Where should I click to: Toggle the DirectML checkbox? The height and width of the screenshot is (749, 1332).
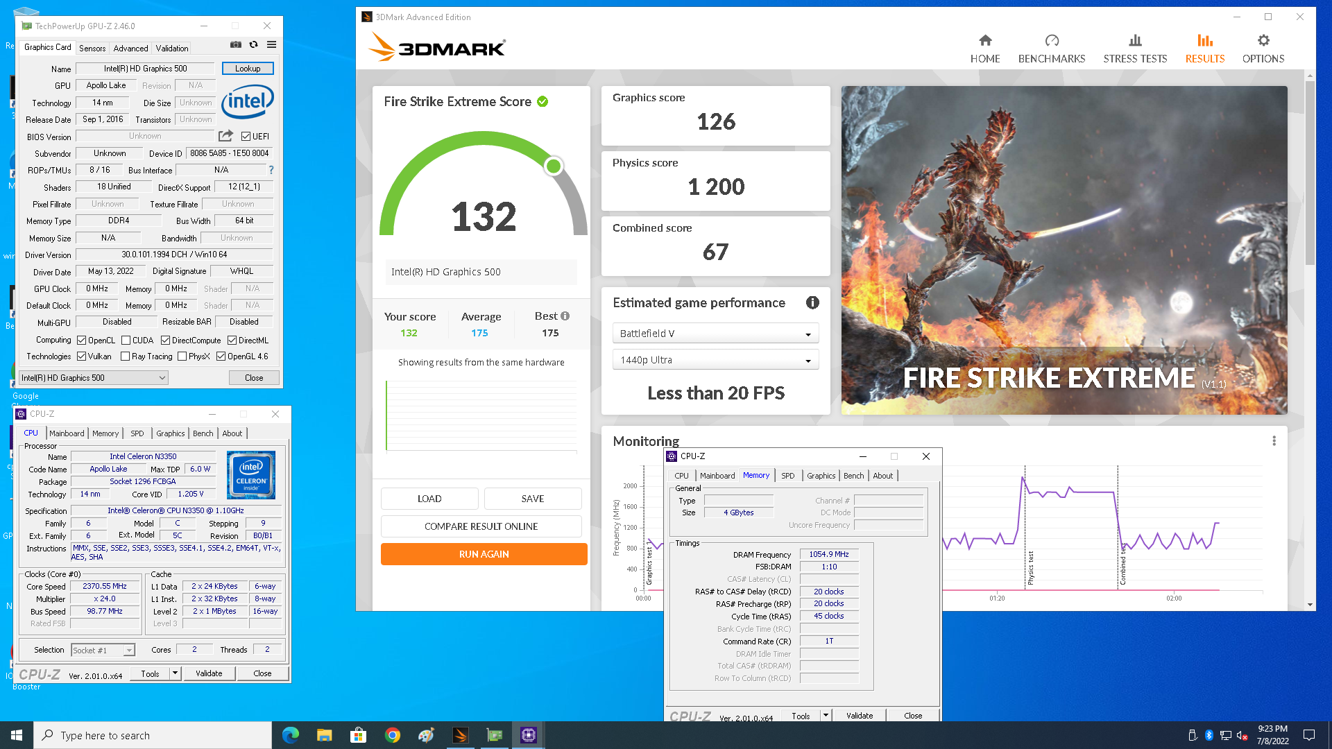(x=232, y=341)
